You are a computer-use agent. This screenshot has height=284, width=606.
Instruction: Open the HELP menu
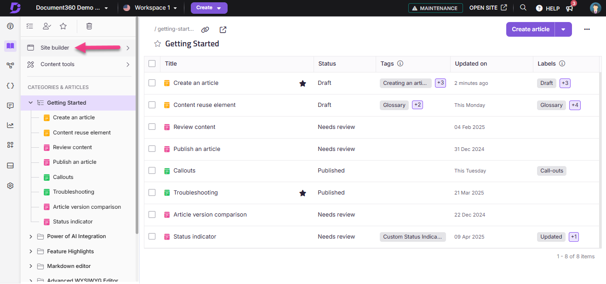(x=548, y=8)
